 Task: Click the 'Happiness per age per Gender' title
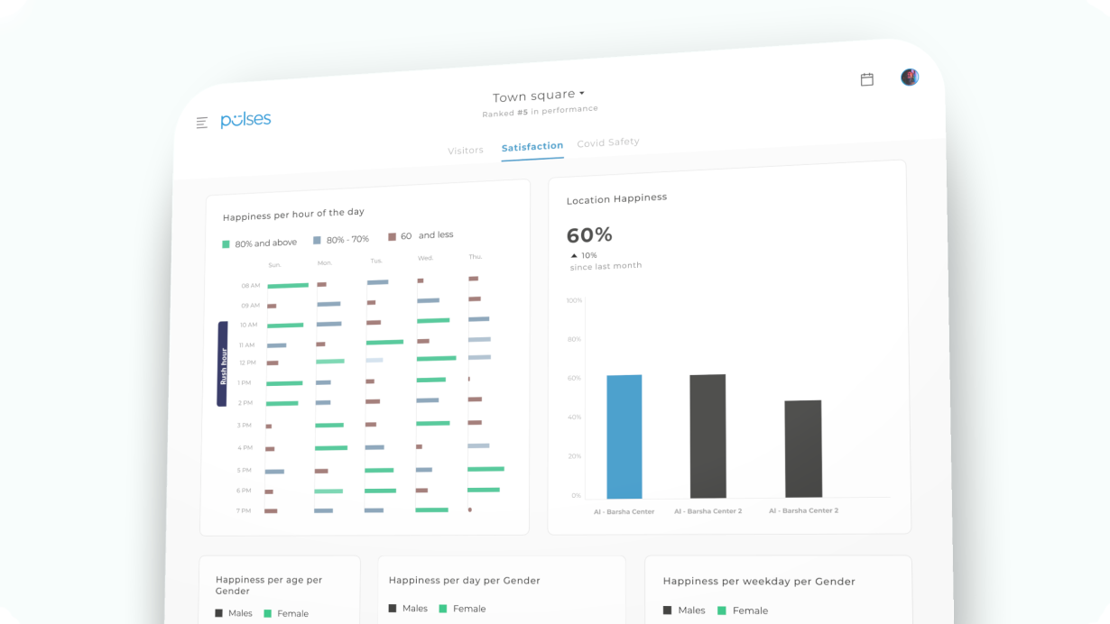tap(269, 586)
